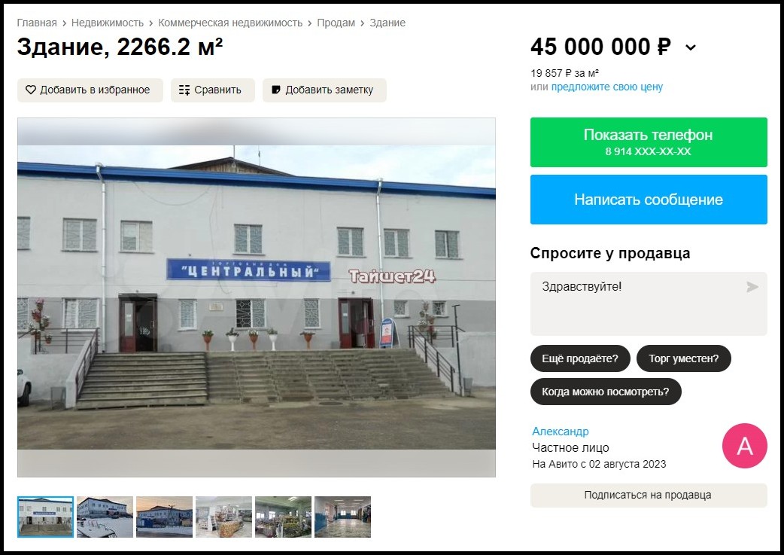Click the compare list icon
Viewport: 784px width, 555px height.
184,90
